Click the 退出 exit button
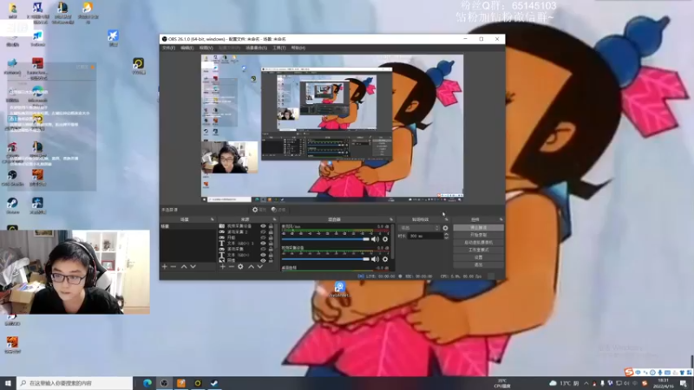 (x=478, y=265)
